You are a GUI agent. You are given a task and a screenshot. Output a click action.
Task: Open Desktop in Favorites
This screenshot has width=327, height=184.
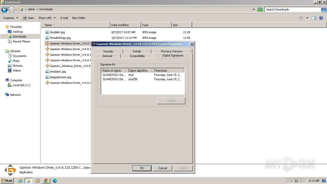point(18,32)
